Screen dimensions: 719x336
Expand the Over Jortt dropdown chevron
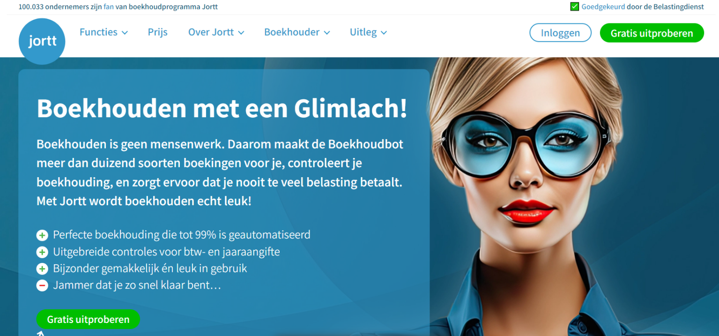click(x=241, y=33)
